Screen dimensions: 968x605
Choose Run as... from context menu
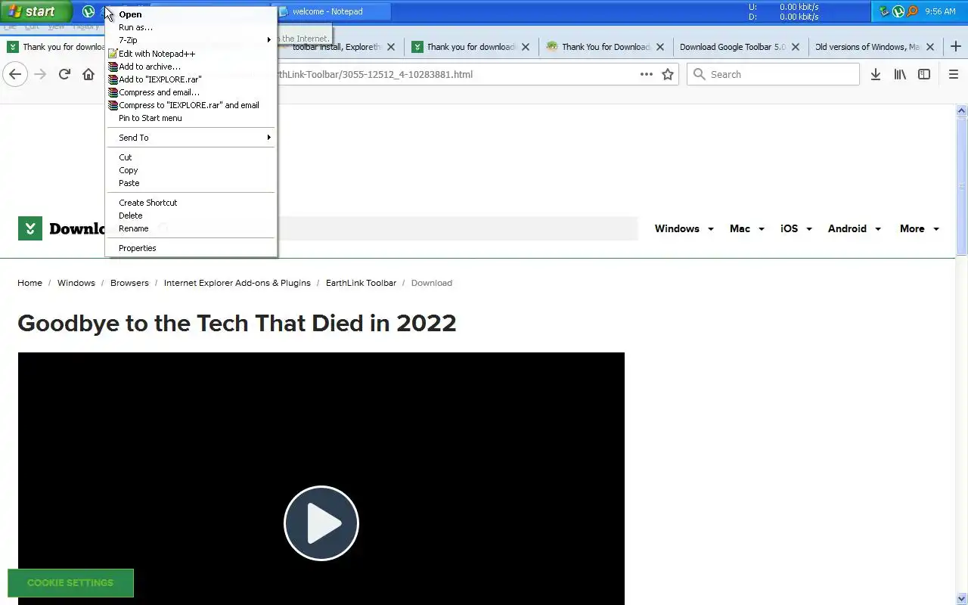coord(191,27)
